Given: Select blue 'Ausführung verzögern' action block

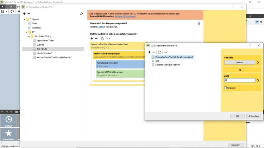Looking at the screenshot, I should coord(120,64).
